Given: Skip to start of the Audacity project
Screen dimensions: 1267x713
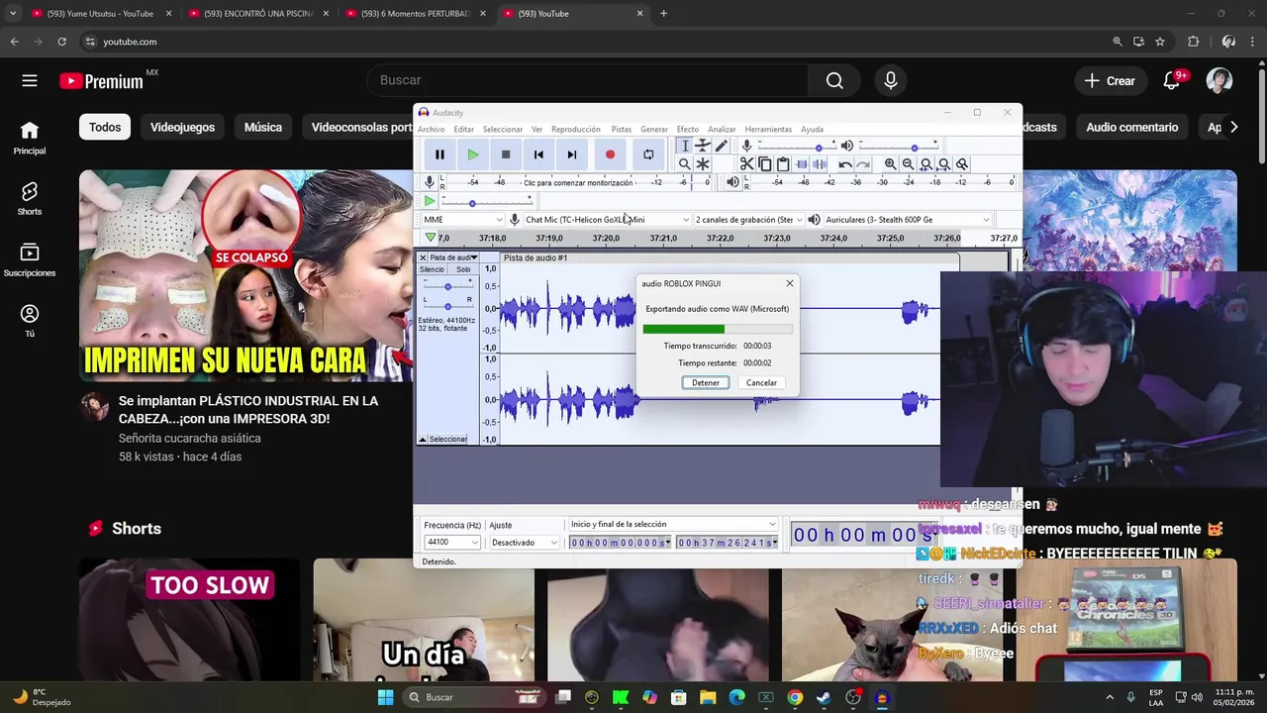Looking at the screenshot, I should pyautogui.click(x=538, y=154).
